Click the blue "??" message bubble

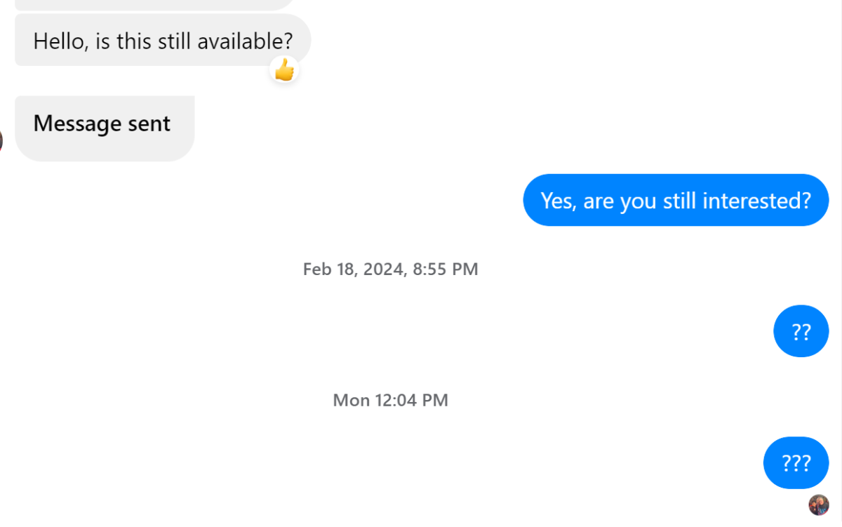(x=801, y=331)
